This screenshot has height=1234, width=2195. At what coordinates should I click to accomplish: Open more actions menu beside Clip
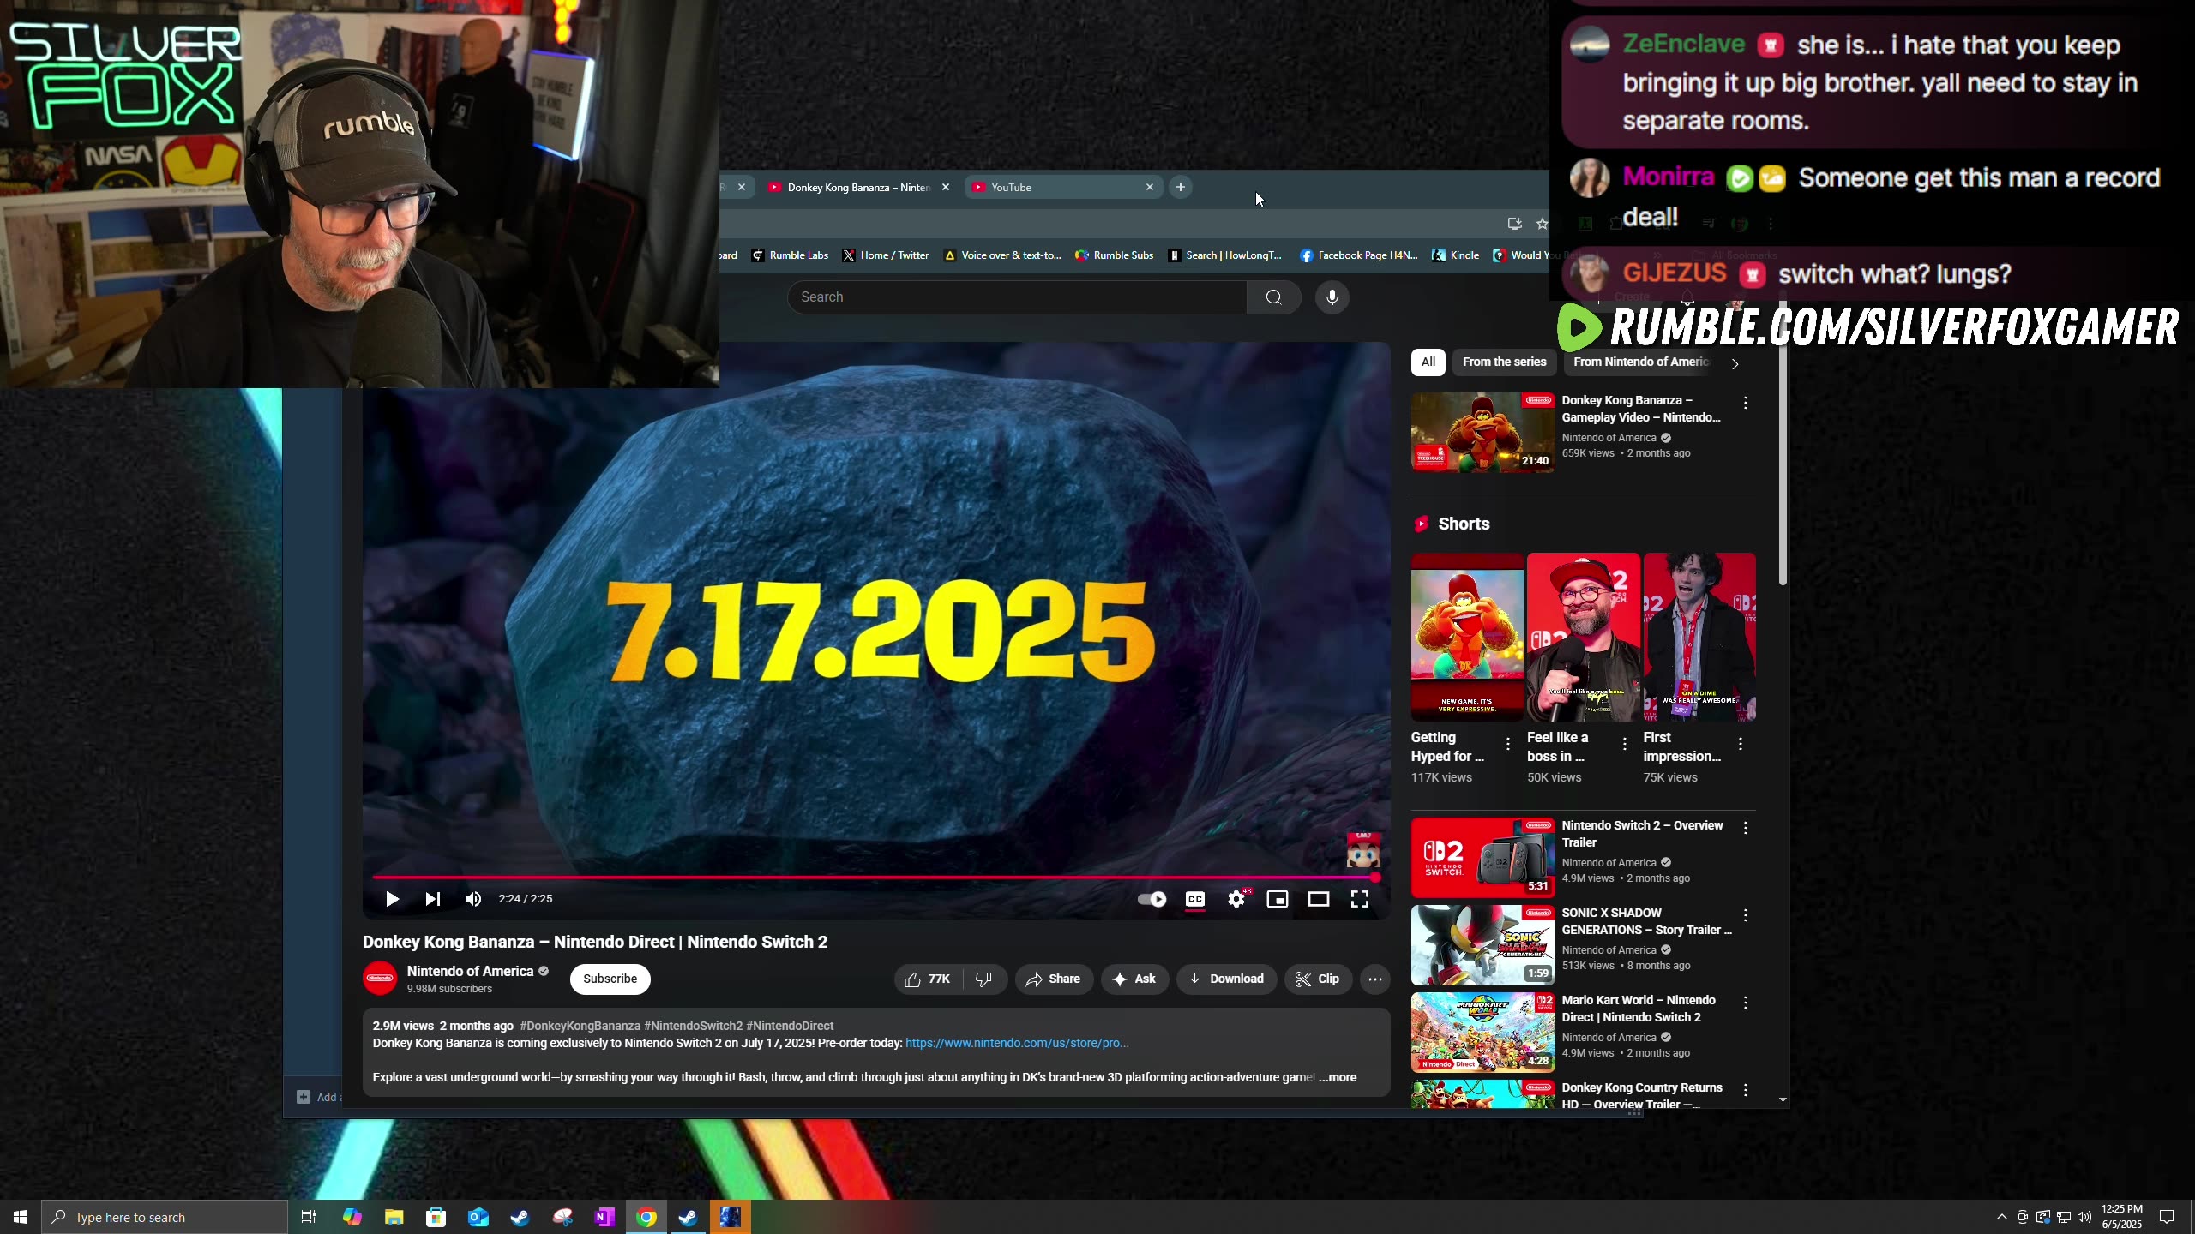pos(1374,979)
